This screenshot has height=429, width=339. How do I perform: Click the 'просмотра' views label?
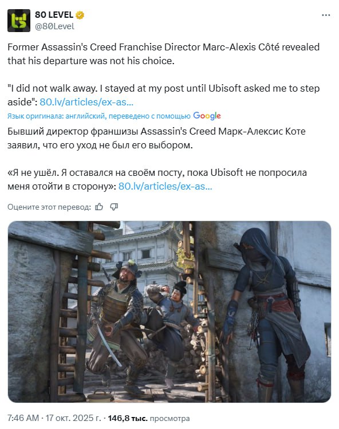click(x=169, y=418)
